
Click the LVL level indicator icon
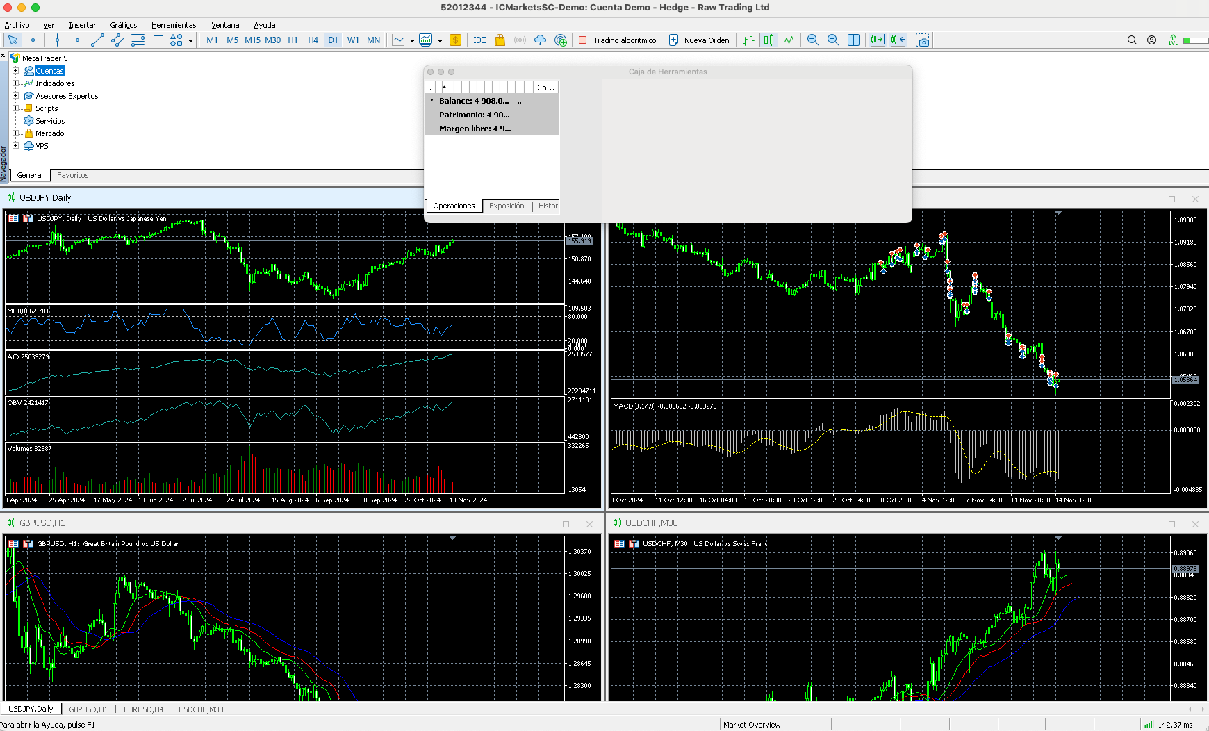tap(1173, 40)
